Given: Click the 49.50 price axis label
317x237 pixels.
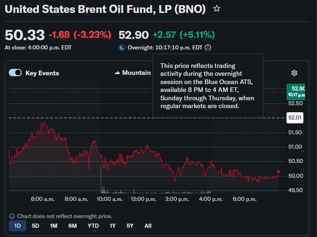Looking at the screenshot, I should (x=295, y=190).
